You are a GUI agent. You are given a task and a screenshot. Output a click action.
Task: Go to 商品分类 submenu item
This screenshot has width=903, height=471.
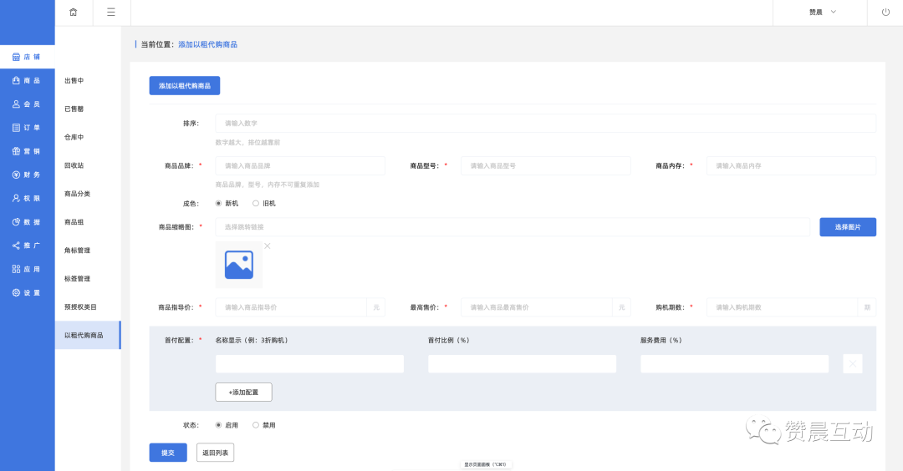tap(77, 194)
